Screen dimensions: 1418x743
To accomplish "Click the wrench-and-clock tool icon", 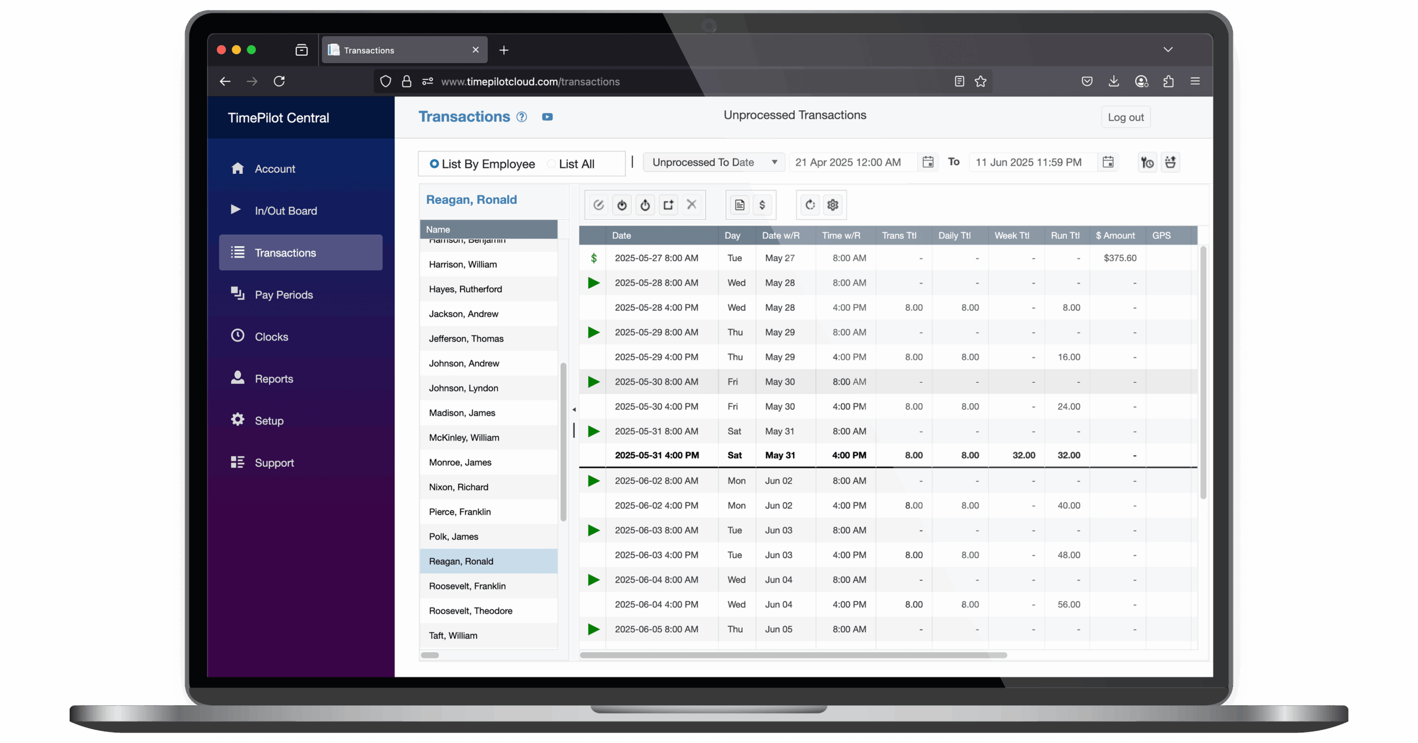I will [1147, 162].
